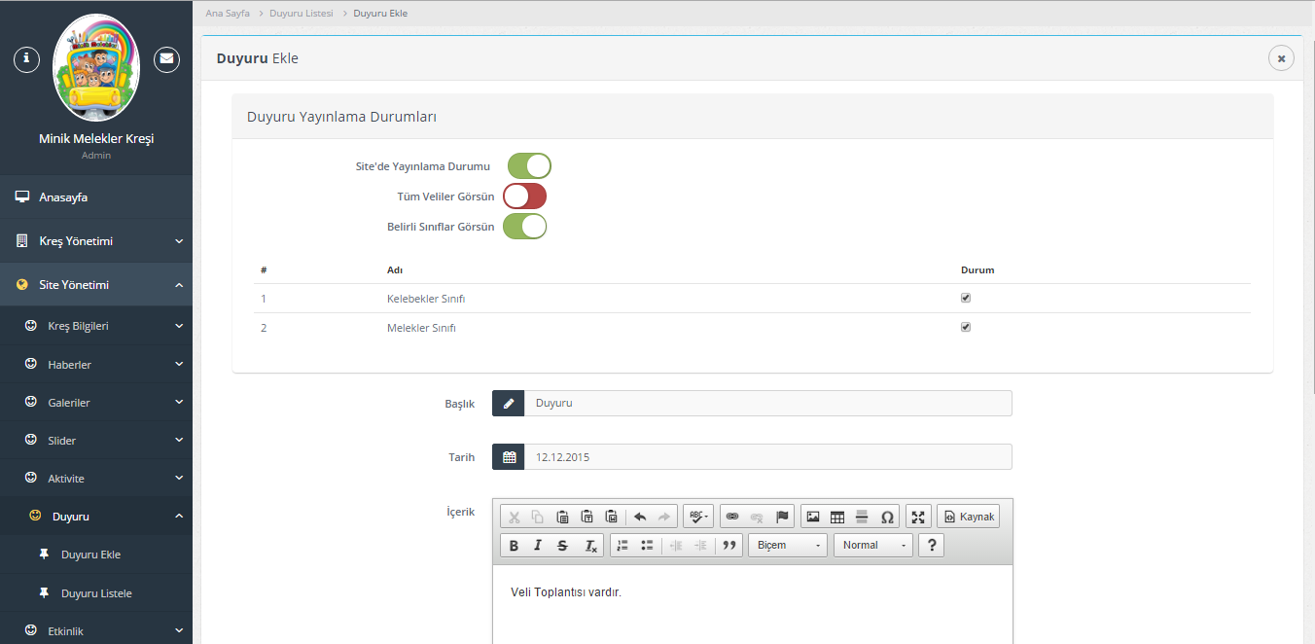The height and width of the screenshot is (644, 1315).
Task: Apply bold formatting in editor
Action: point(514,546)
